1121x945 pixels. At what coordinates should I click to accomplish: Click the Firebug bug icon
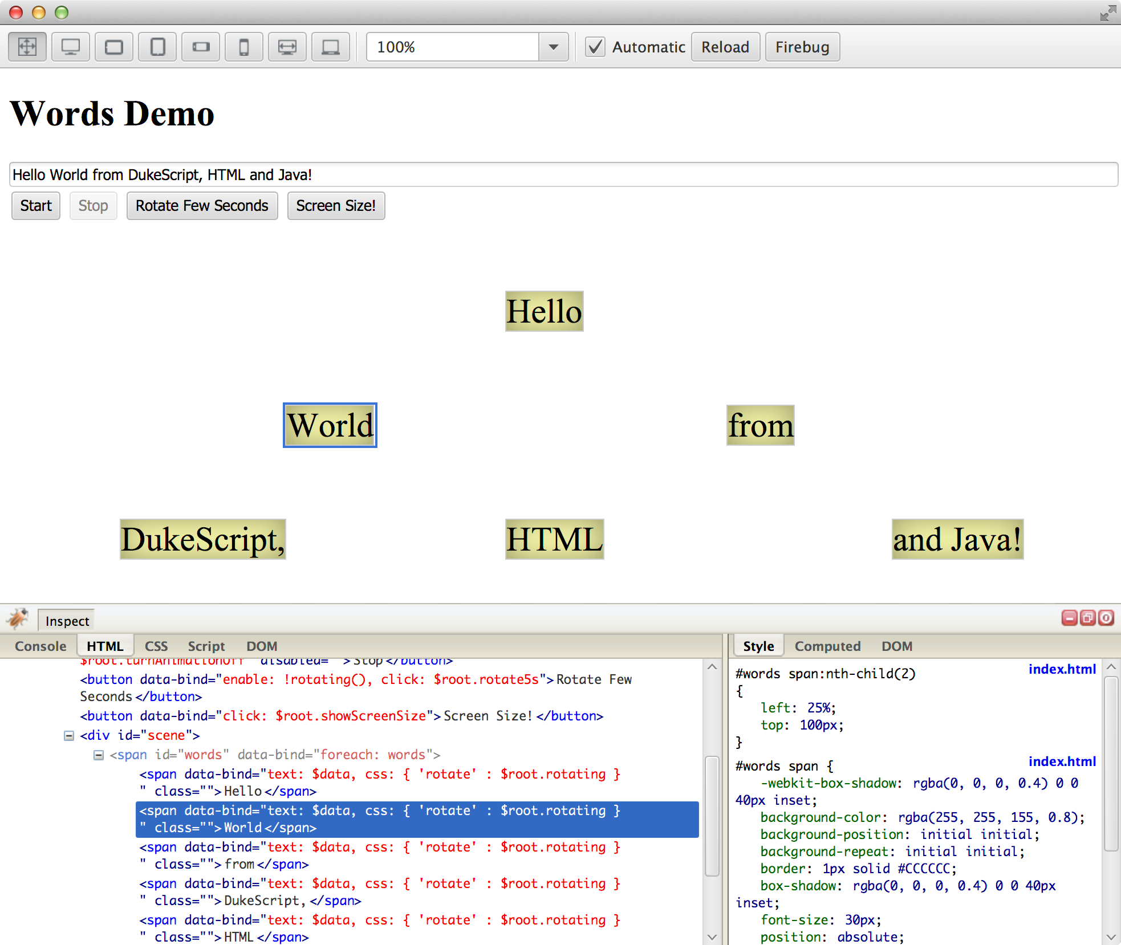[18, 618]
